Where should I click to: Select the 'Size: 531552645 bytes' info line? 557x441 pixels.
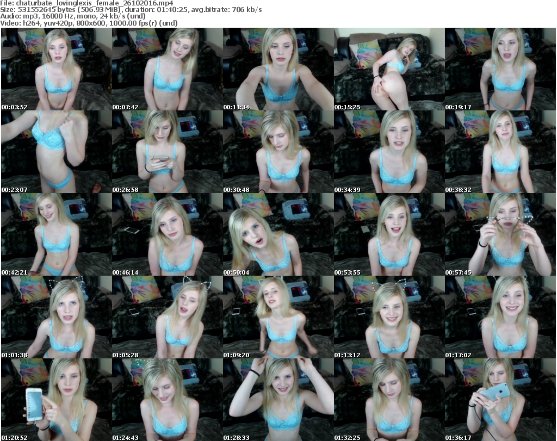tap(131, 10)
